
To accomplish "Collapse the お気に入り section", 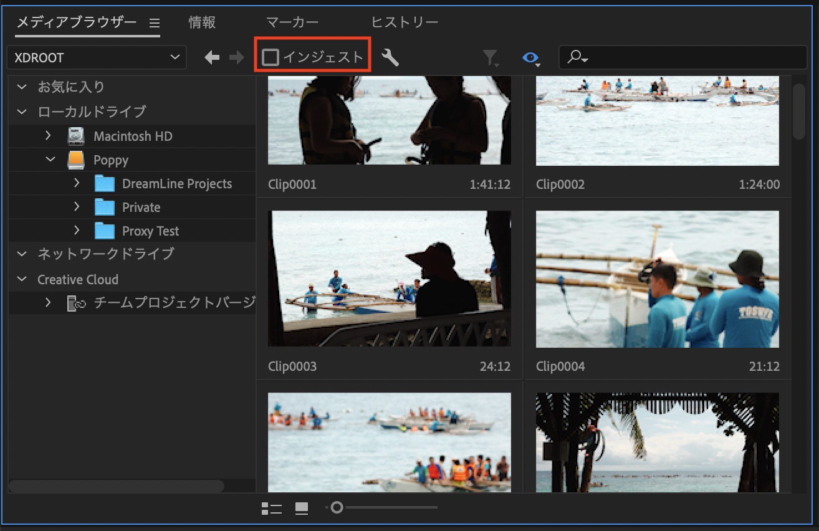I will pyautogui.click(x=22, y=87).
